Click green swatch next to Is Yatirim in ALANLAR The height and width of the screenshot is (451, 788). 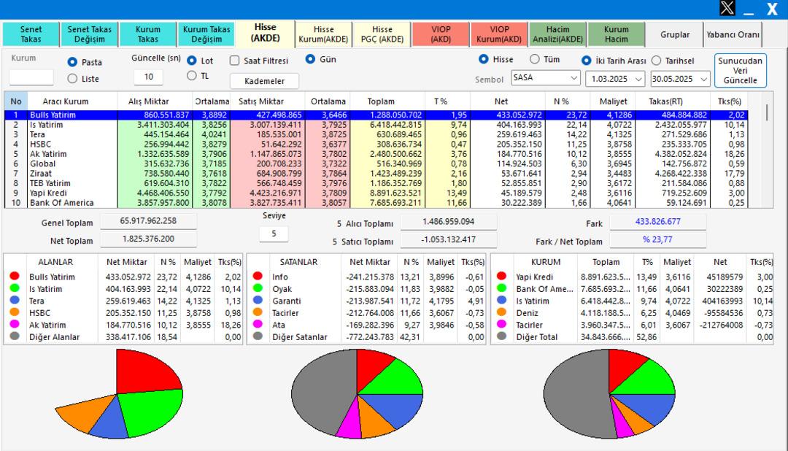point(15,288)
